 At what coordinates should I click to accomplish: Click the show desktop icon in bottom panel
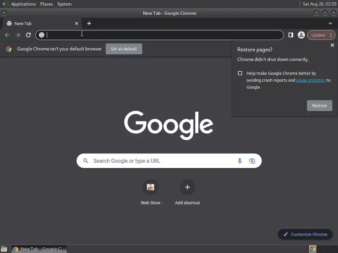click(4, 249)
